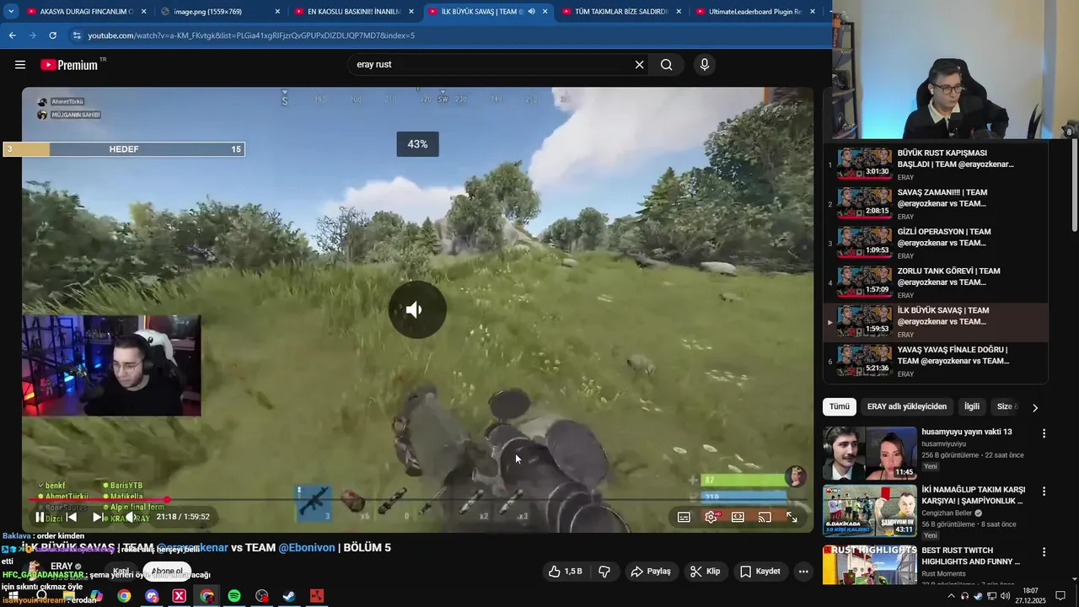Like the video (1,5 B)

coord(565,571)
